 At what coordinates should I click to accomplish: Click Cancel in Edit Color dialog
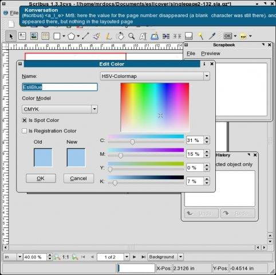coord(78,178)
